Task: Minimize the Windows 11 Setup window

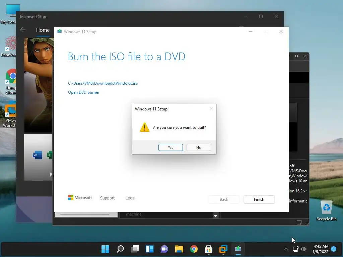Action: tap(251, 31)
